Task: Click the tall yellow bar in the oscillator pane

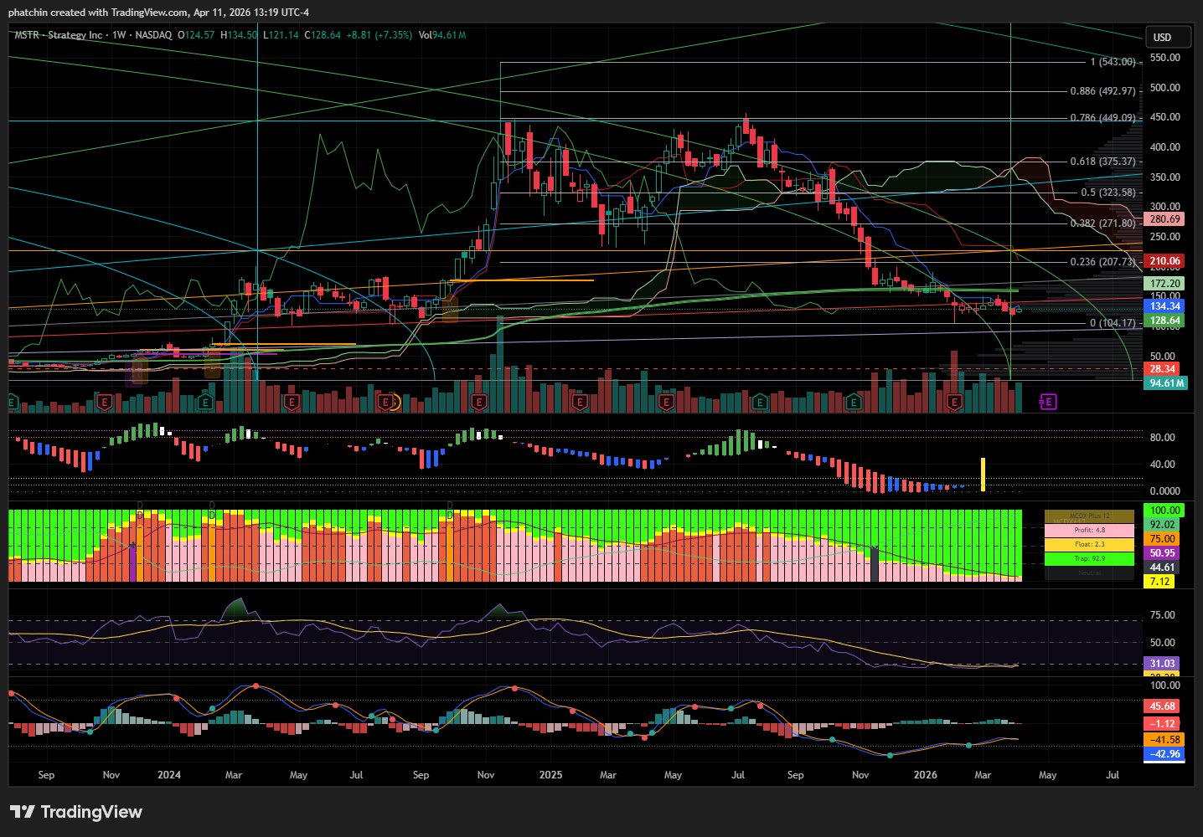Action: 983,474
